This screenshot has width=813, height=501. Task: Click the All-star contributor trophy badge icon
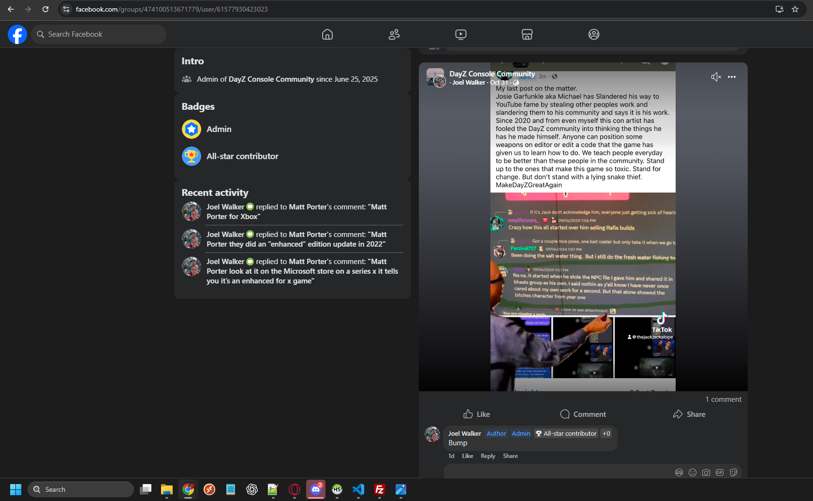[x=192, y=156]
